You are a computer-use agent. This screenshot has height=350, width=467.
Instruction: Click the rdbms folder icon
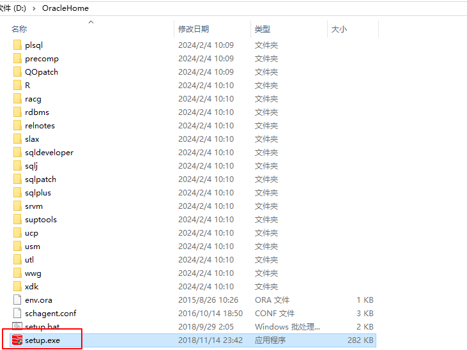[17, 112]
